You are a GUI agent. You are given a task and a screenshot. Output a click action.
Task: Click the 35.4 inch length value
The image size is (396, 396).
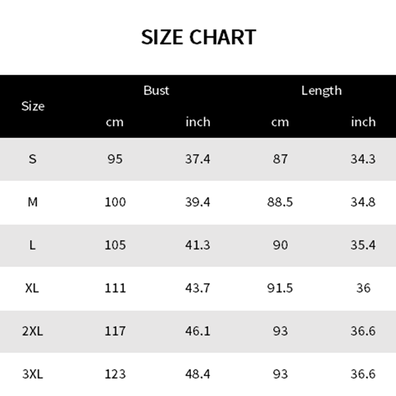coord(363,245)
